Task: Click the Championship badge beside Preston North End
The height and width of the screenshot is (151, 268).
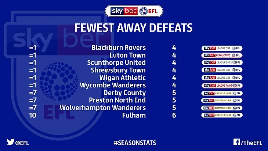Action: [222, 100]
